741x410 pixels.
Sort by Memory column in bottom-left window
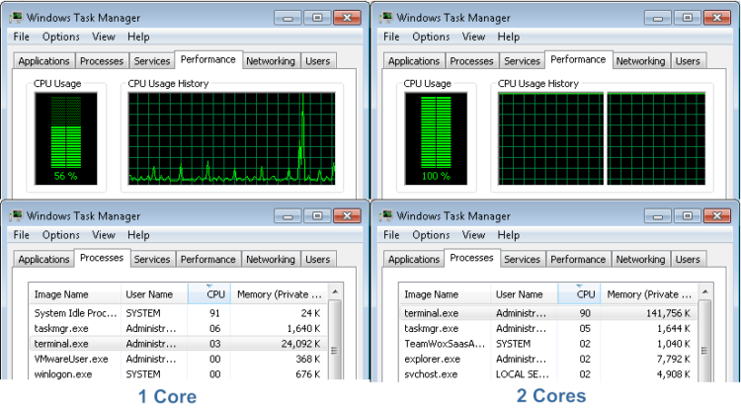(280, 294)
